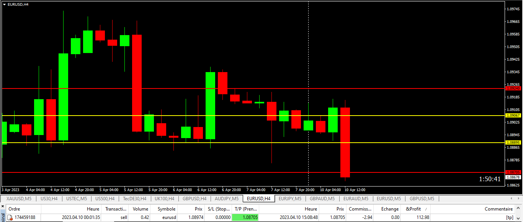Image resolution: width=523 pixels, height=222 pixels.
Task: Click the Symbole column header
Action: coord(166,209)
